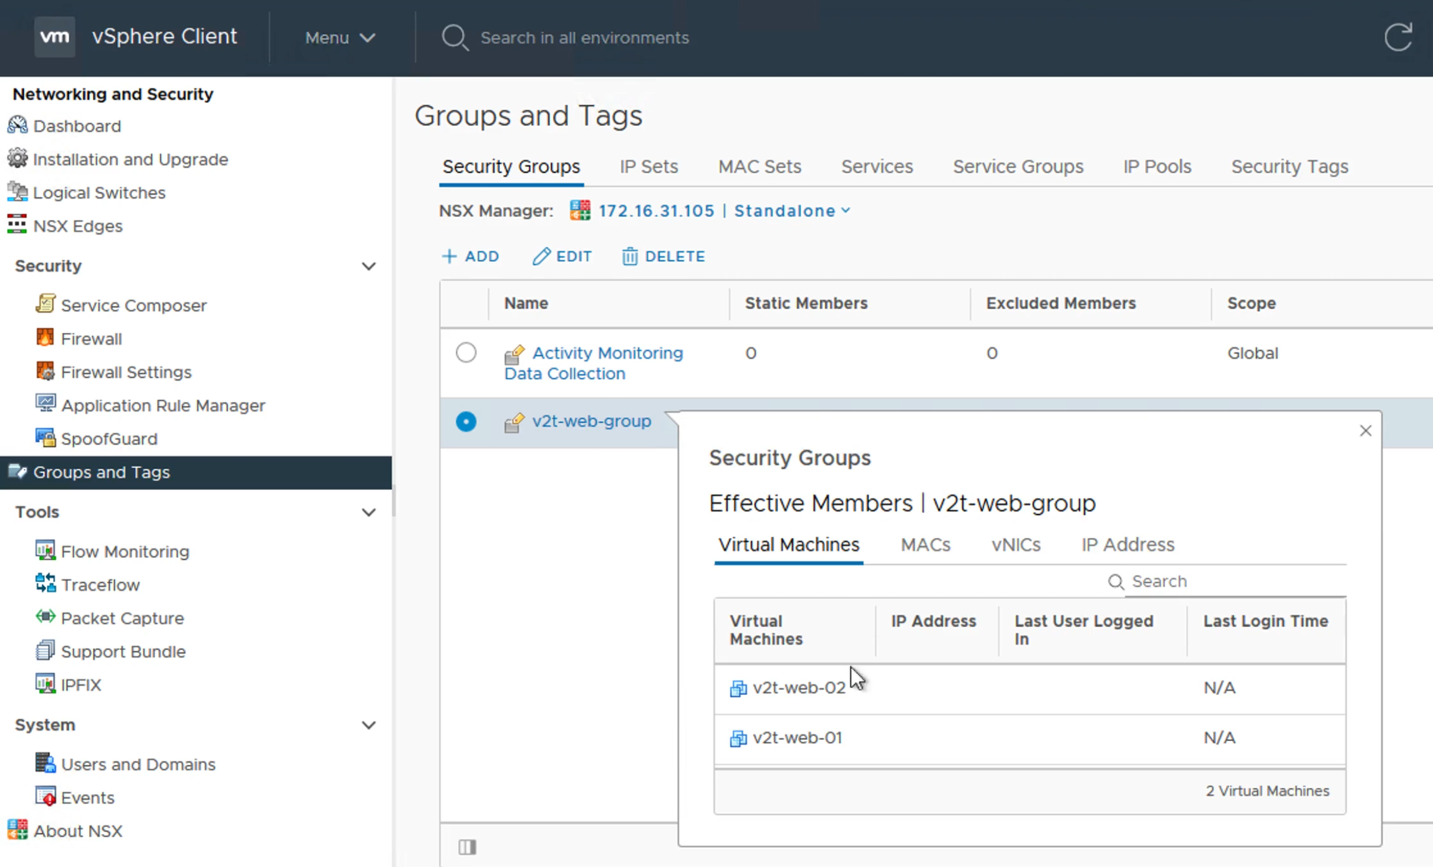Click the Search in all environments field

point(584,38)
